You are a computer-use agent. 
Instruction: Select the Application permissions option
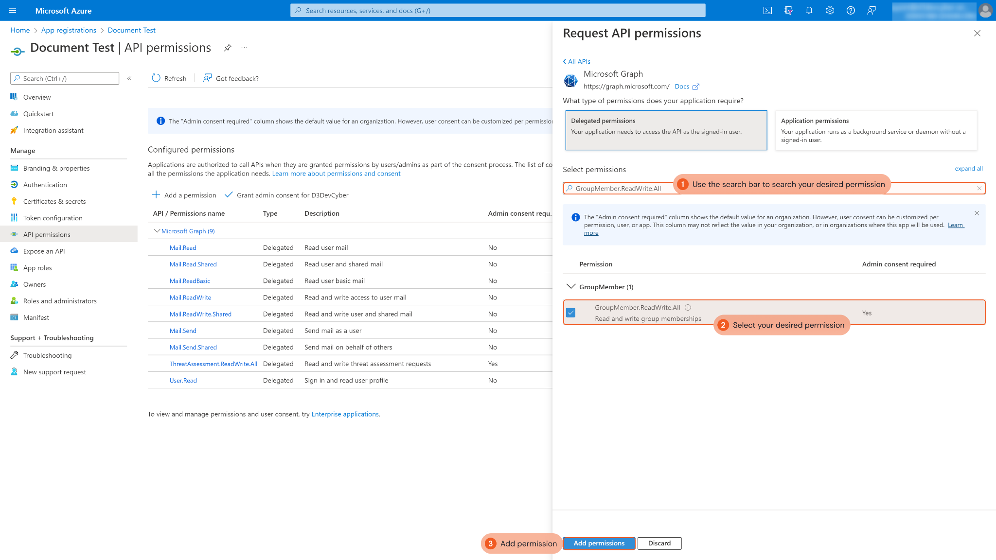[876, 130]
